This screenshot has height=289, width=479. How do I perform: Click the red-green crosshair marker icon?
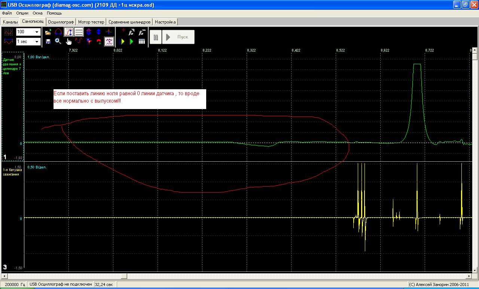coord(109,32)
